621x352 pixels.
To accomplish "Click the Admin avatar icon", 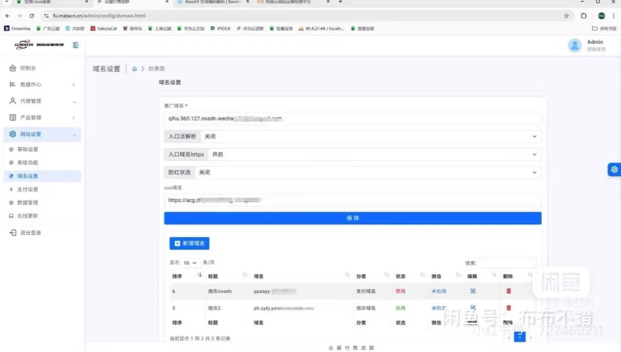I will click(x=575, y=45).
